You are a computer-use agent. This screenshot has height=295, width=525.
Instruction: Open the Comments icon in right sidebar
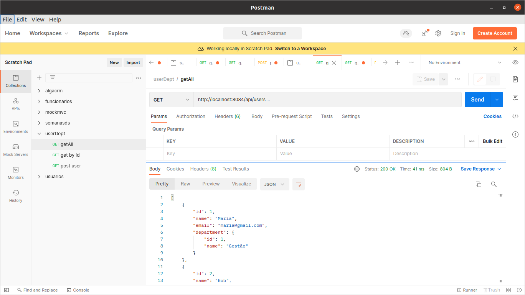515,98
